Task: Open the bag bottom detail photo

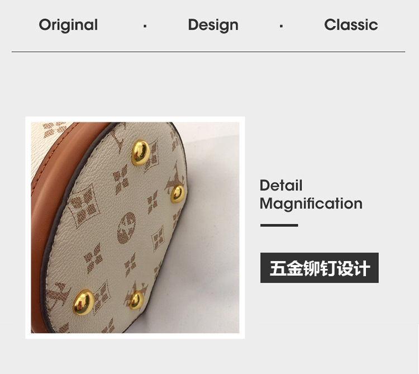Action: (135, 228)
